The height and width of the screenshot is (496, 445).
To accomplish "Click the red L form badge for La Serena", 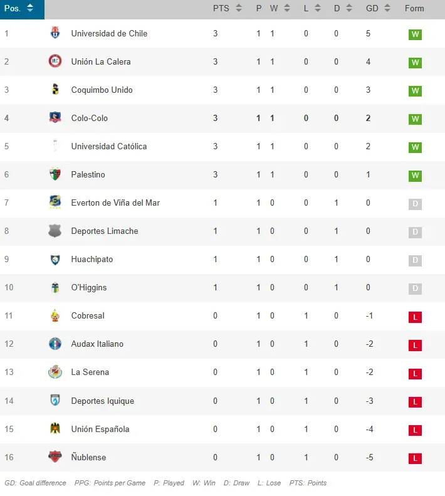I will [414, 374].
